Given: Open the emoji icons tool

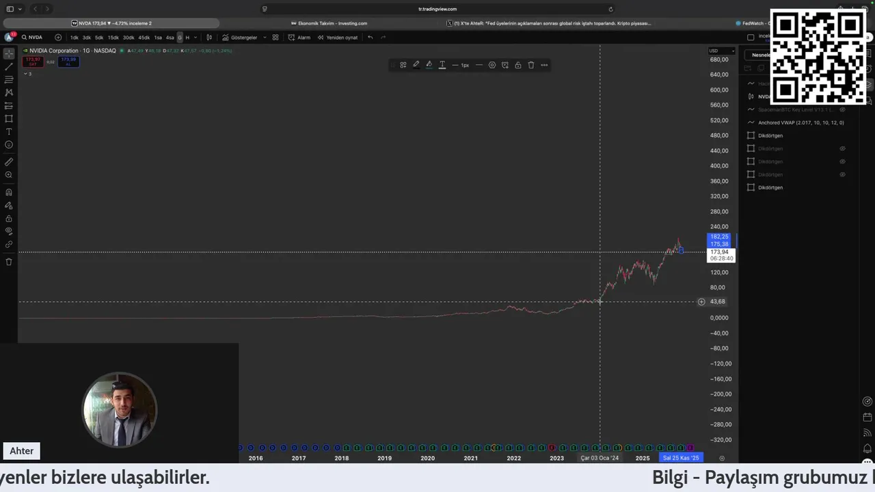Looking at the screenshot, I should click(x=9, y=145).
